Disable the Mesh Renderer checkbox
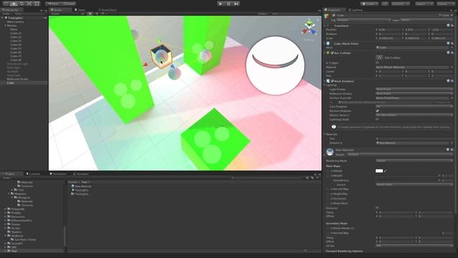The width and height of the screenshot is (458, 258). click(x=332, y=81)
